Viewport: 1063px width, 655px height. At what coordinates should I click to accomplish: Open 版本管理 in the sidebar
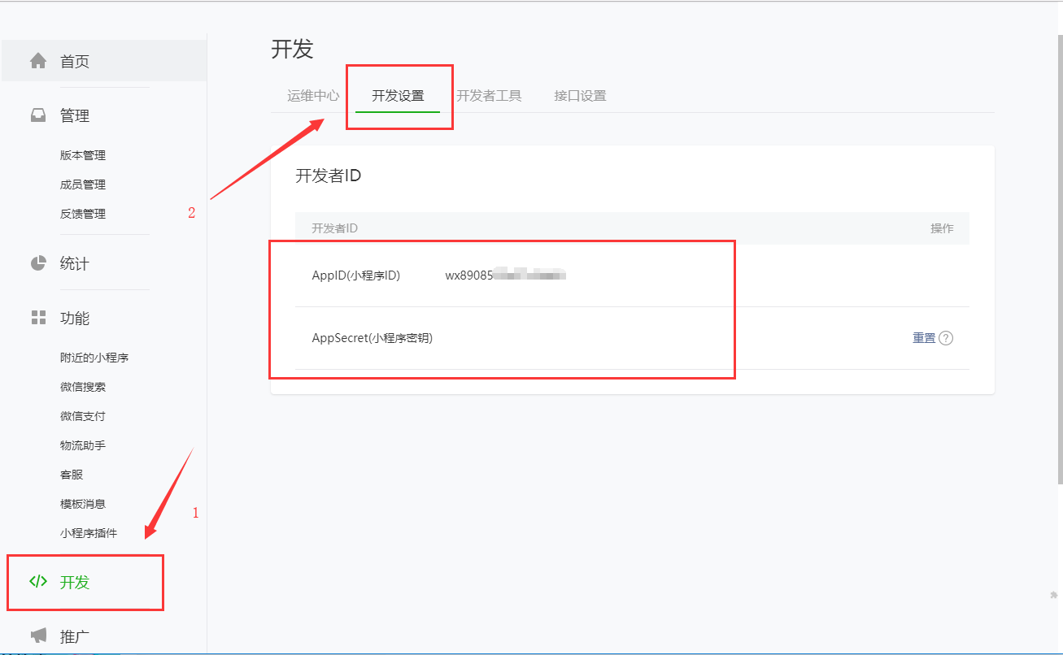[x=83, y=155]
